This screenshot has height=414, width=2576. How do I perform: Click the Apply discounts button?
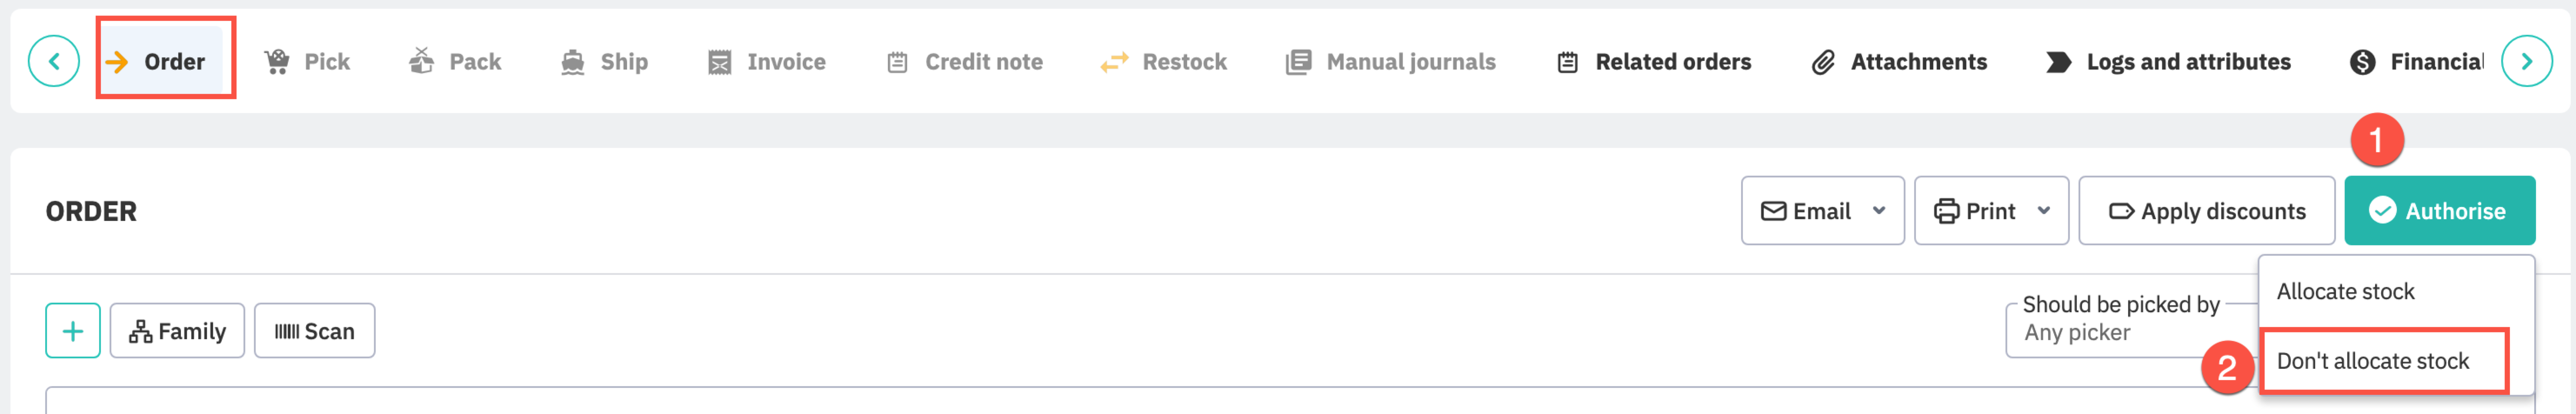[x=2206, y=211]
